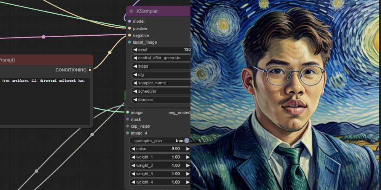Click the KSampler node collapse dot
Image resolution: width=381 pixels, height=190 pixels.
(x=131, y=11)
